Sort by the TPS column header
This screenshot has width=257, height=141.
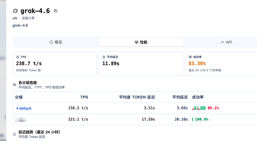pos(84,97)
